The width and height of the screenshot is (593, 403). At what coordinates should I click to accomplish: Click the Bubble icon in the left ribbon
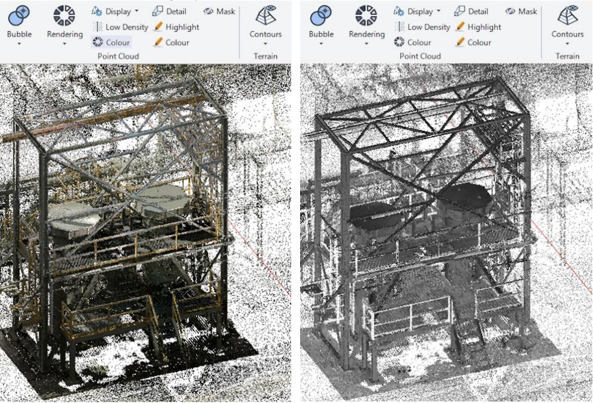[19, 16]
